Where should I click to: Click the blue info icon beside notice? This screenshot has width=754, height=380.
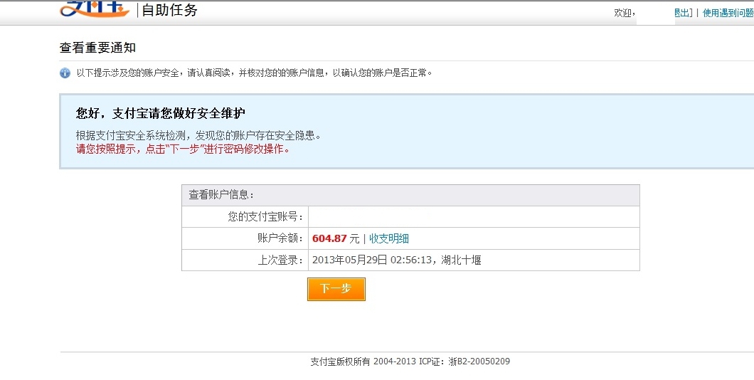coord(65,73)
